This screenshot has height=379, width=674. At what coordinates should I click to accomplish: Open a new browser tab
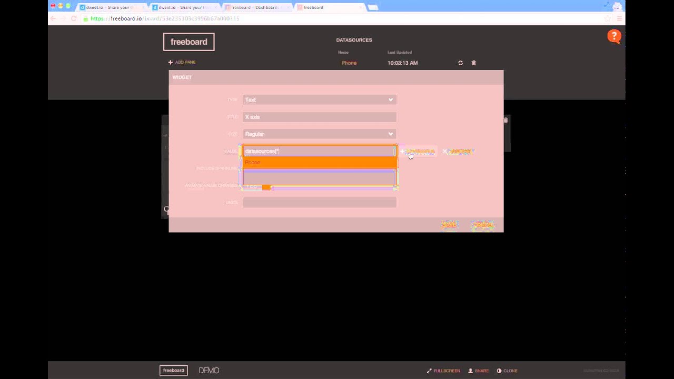[x=373, y=7]
